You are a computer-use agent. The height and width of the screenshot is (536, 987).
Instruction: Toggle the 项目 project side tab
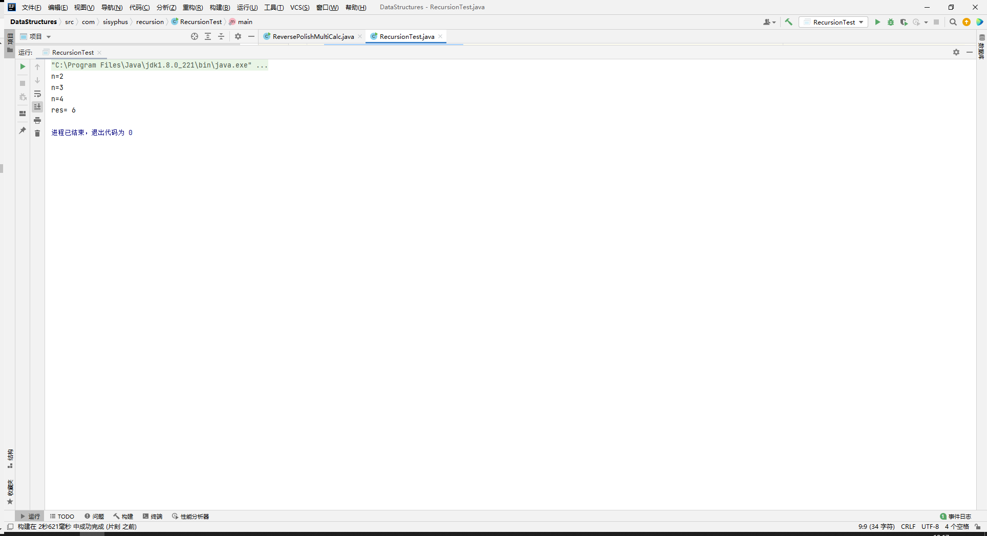pyautogui.click(x=10, y=43)
